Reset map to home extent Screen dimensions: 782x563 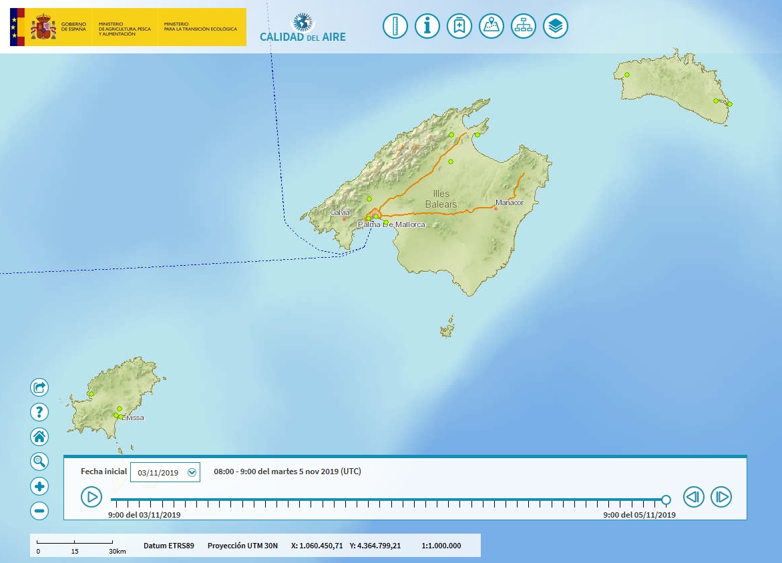[39, 437]
